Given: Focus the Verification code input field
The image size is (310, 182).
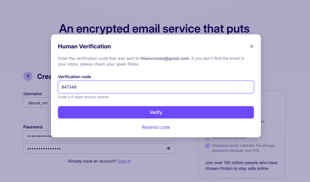Looking at the screenshot, I should 156,87.
